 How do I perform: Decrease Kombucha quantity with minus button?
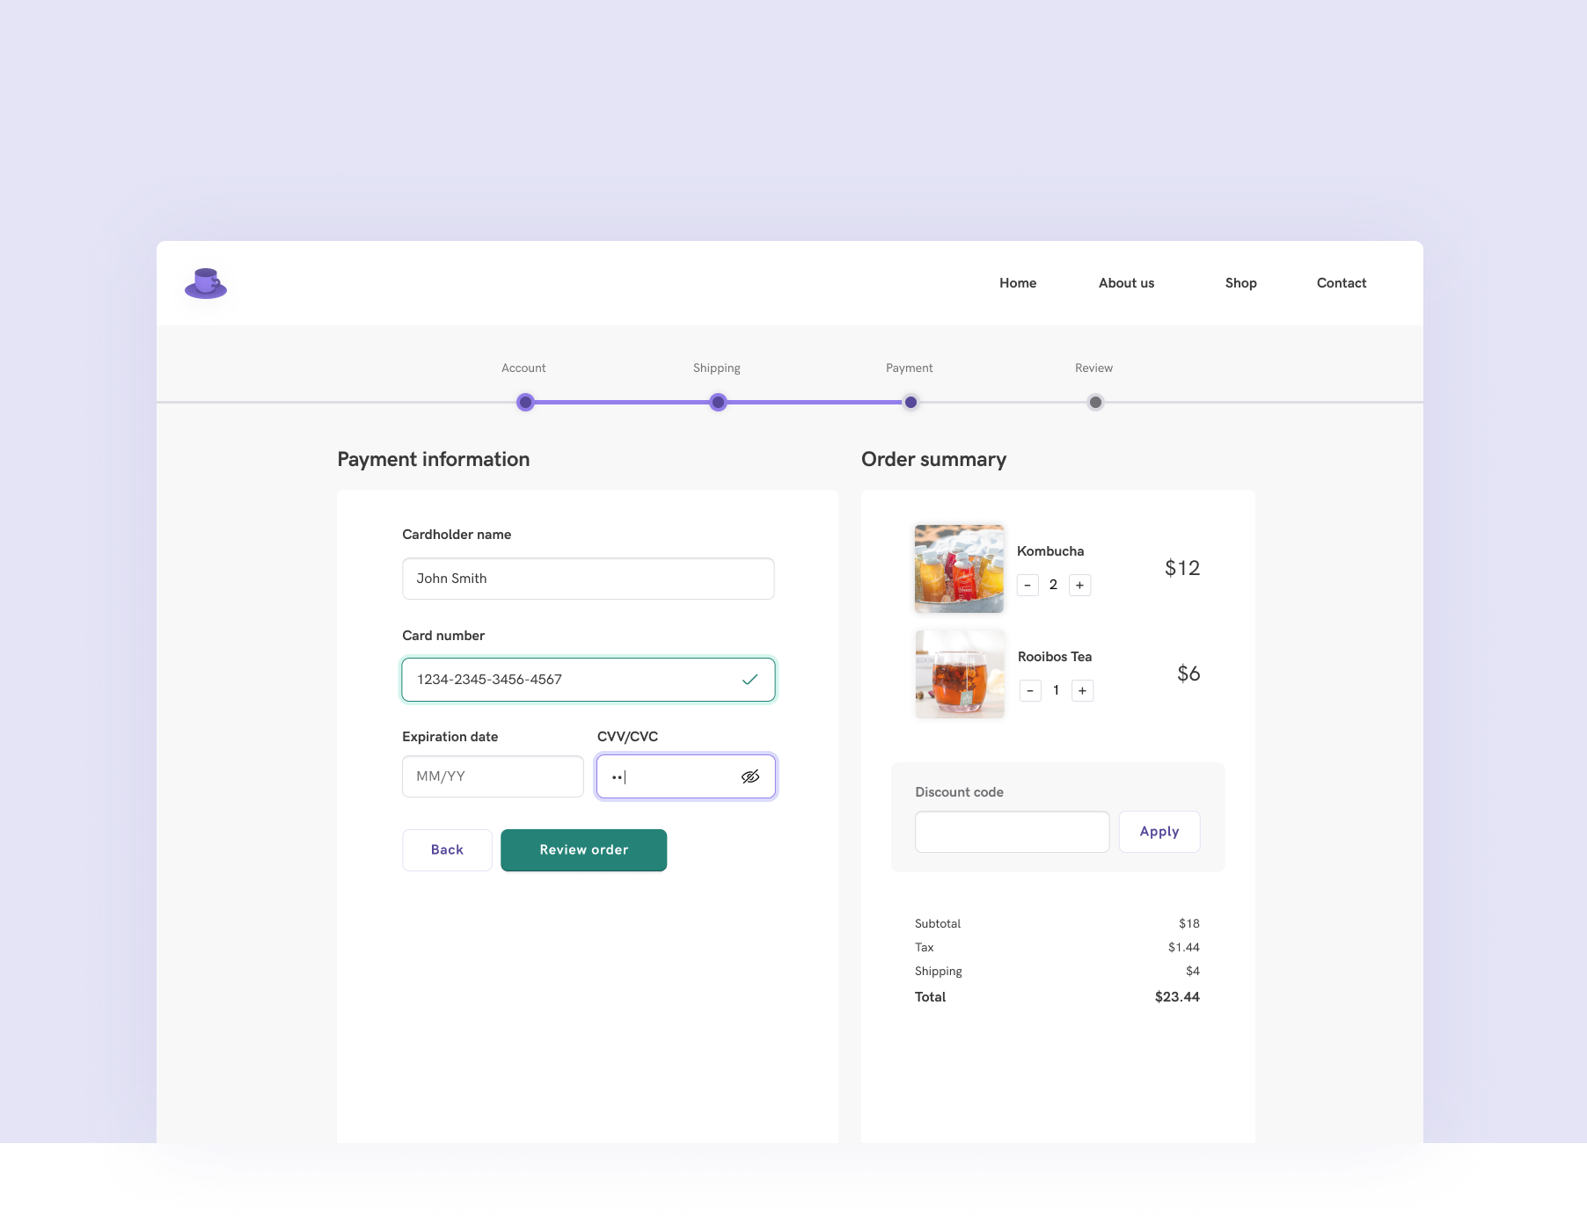(x=1028, y=585)
